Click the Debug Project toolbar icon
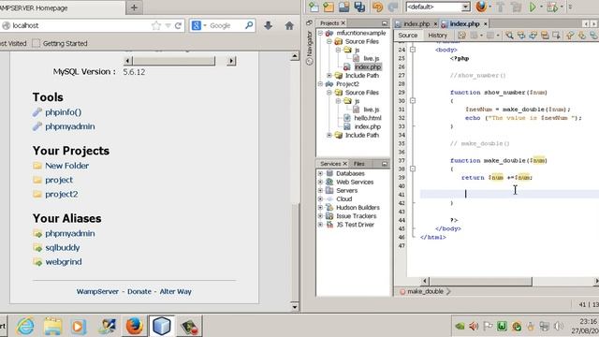The width and height of the screenshot is (599, 337). point(552,7)
